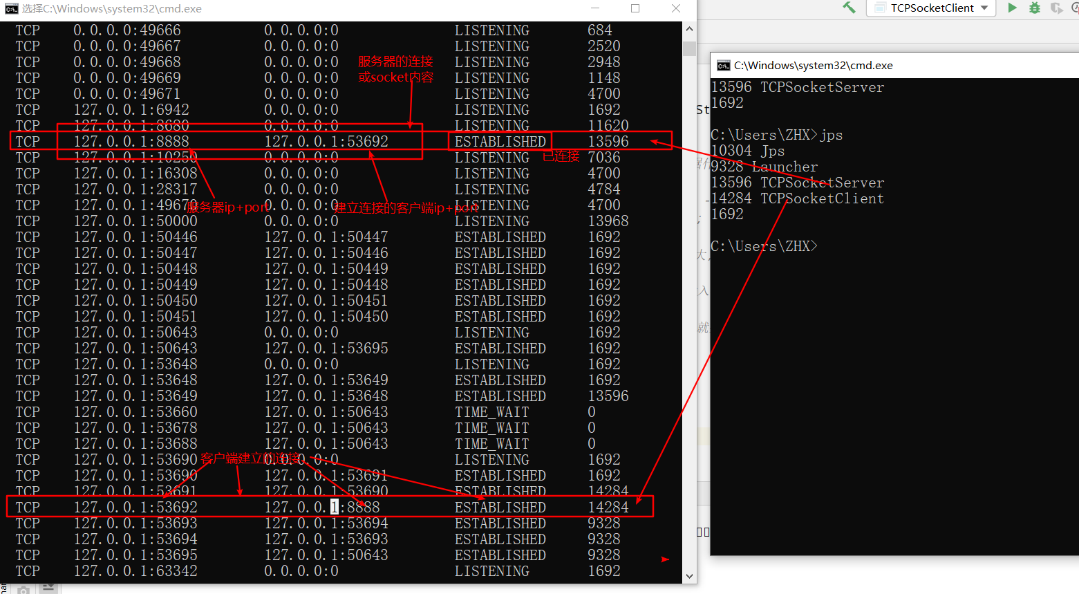This screenshot has height=594, width=1079.
Task: Click local address 0.0.0.0:49666
Action: (127, 30)
